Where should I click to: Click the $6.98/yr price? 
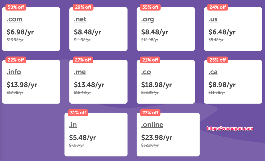20,32
